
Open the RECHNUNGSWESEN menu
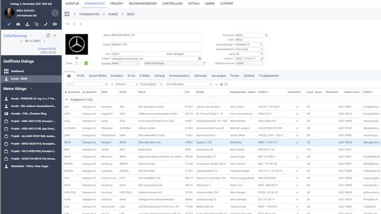pos(143,3)
